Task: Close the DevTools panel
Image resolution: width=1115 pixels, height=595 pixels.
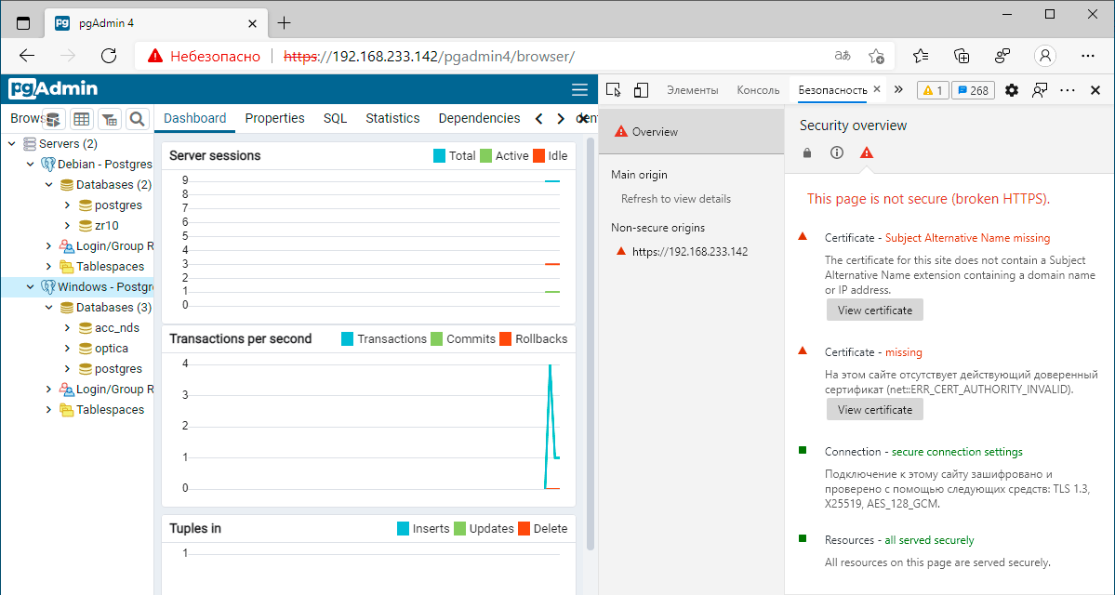Action: 1095,90
